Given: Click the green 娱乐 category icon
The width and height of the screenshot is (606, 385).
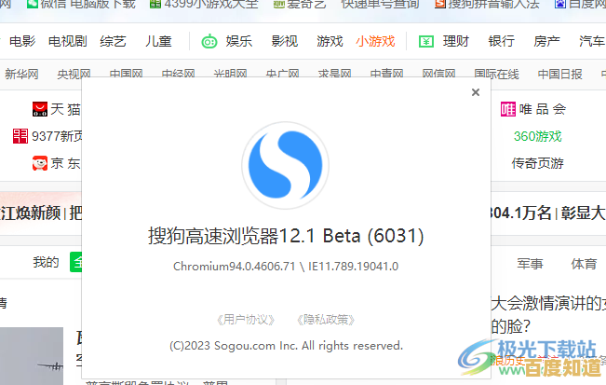Looking at the screenshot, I should click(x=209, y=41).
